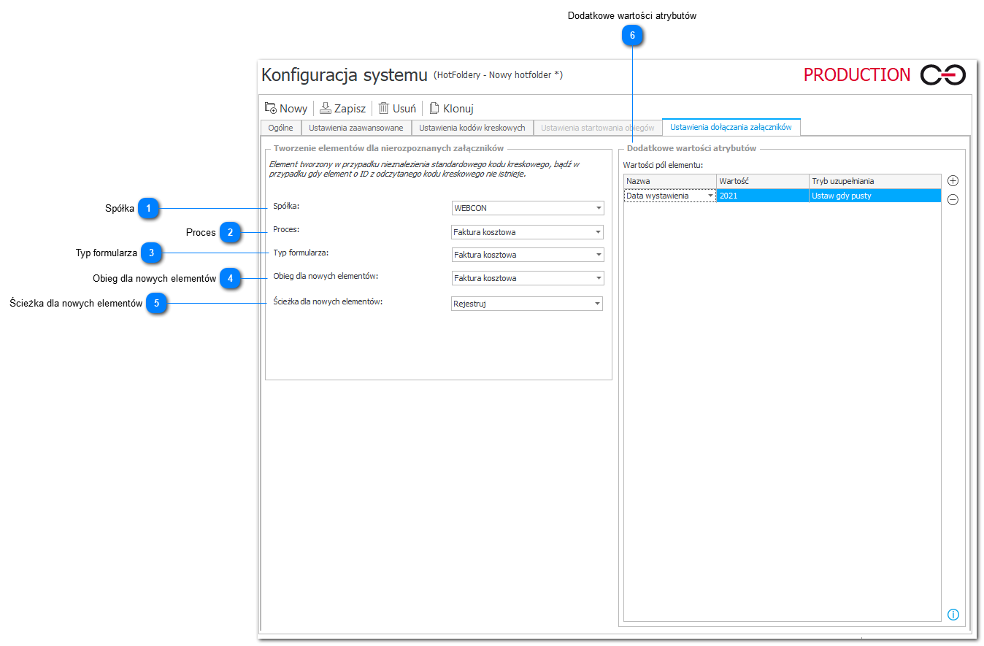The width and height of the screenshot is (984, 646).
Task: Select Ustawienia dołączania załączników tab
Action: pyautogui.click(x=731, y=127)
